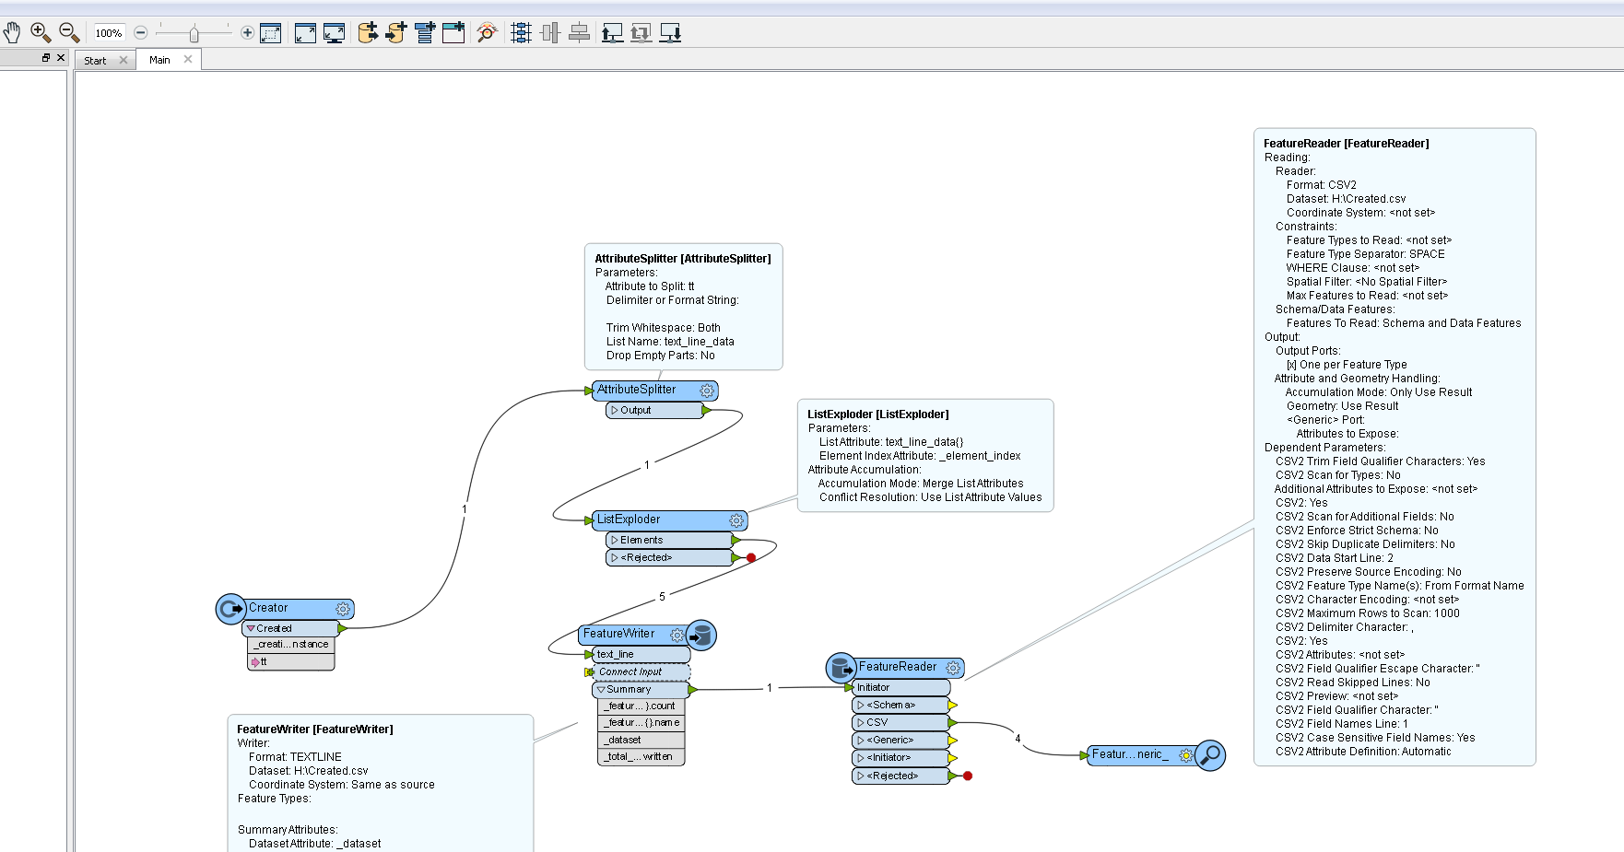Select the pan hand tool
The height and width of the screenshot is (852, 1624).
tap(12, 33)
